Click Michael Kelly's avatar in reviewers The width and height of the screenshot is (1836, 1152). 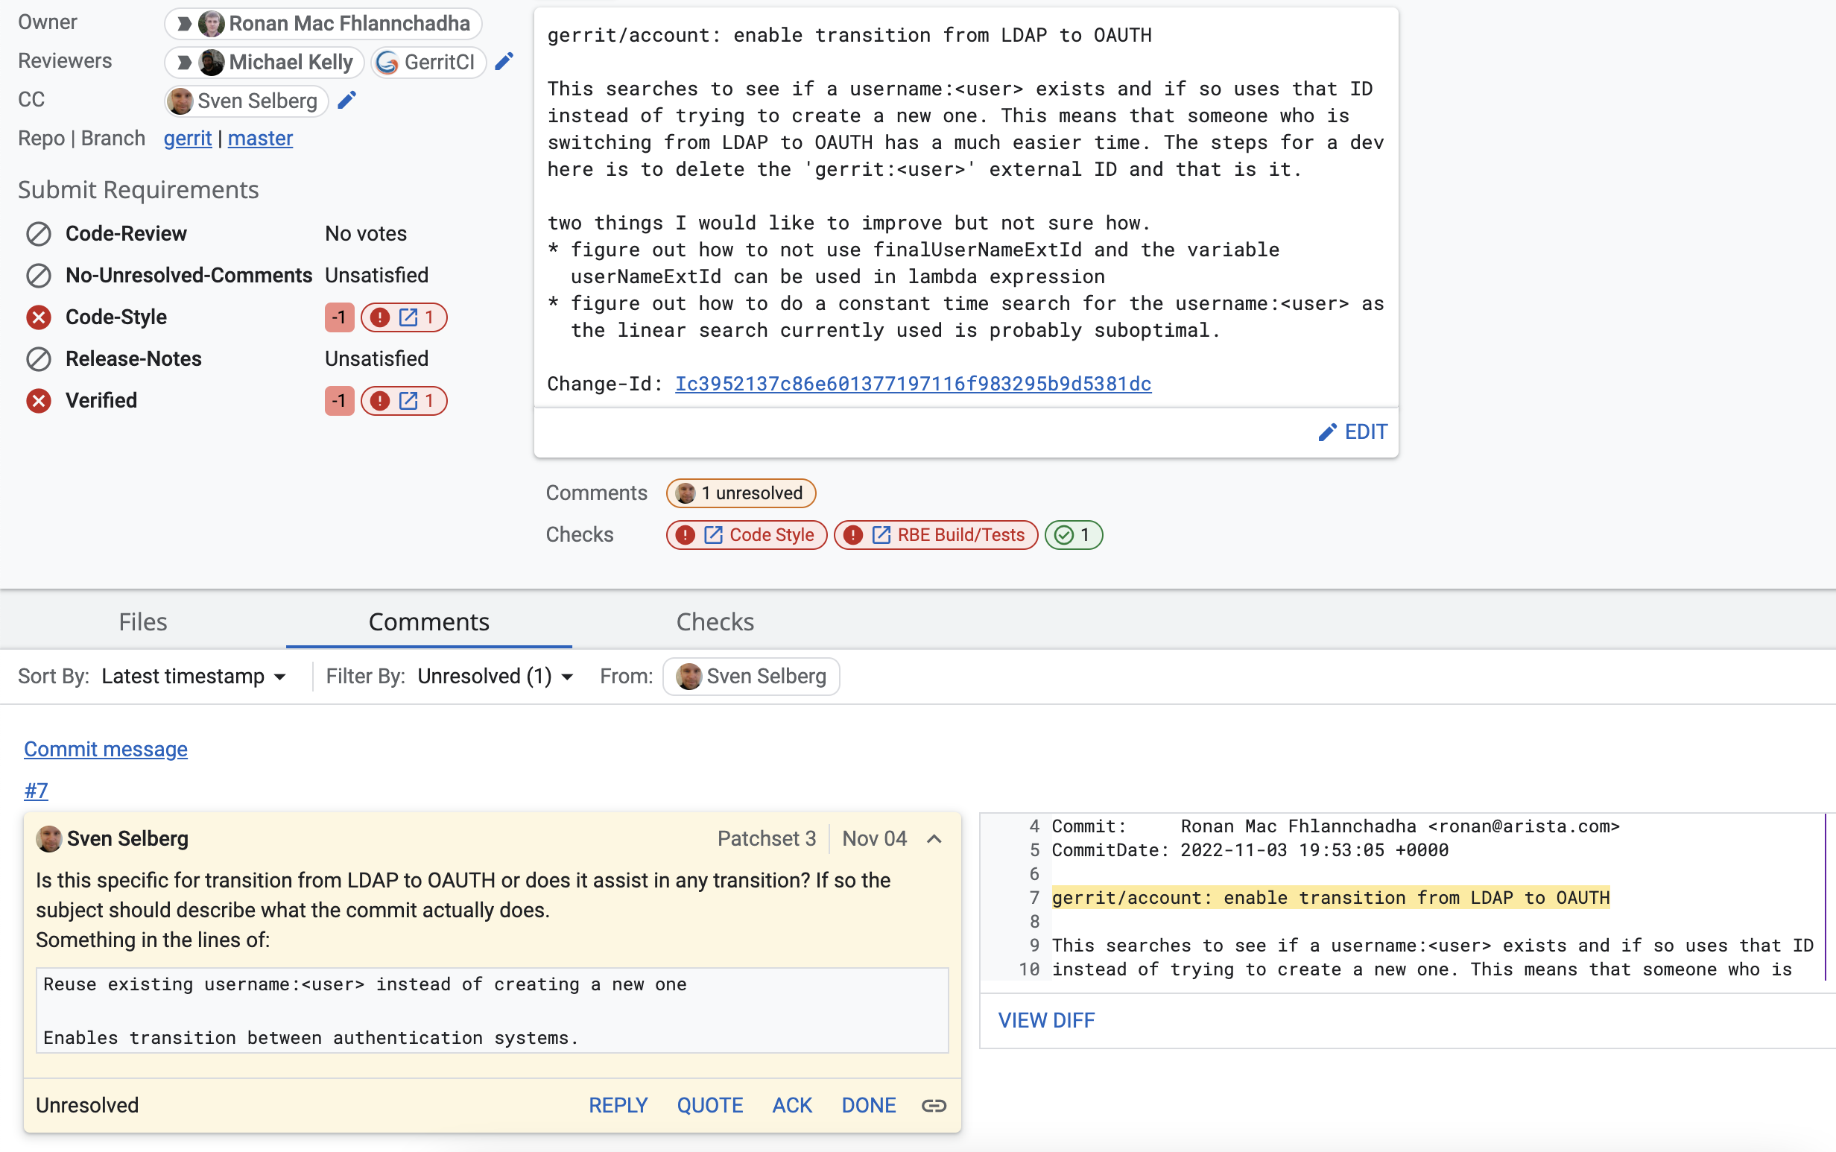click(211, 63)
